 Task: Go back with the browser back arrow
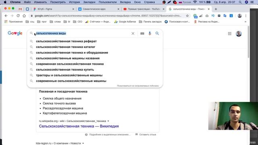(x=6, y=16)
